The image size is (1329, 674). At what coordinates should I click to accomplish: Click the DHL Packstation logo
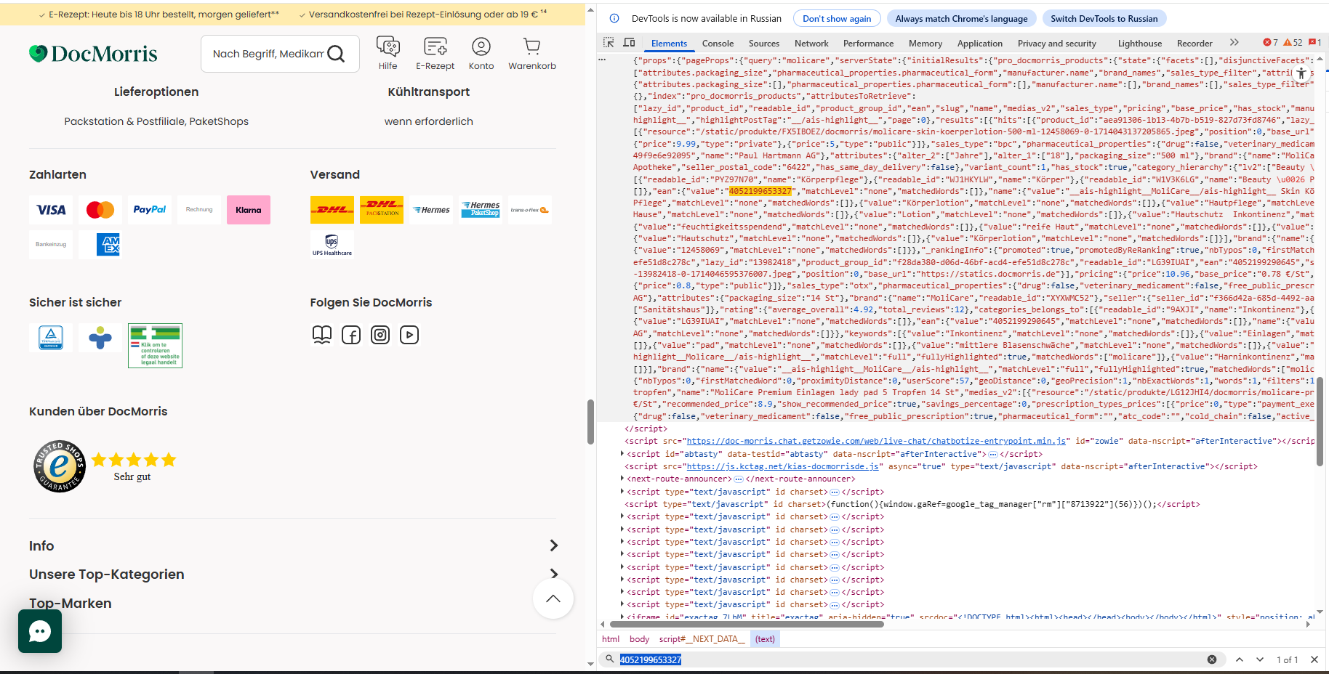pyautogui.click(x=382, y=210)
